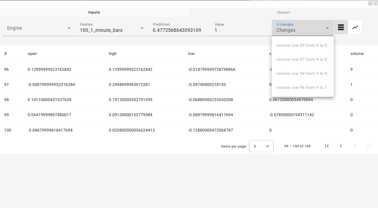Pick 'volume row 98 from 9 to 0'

point(302,73)
